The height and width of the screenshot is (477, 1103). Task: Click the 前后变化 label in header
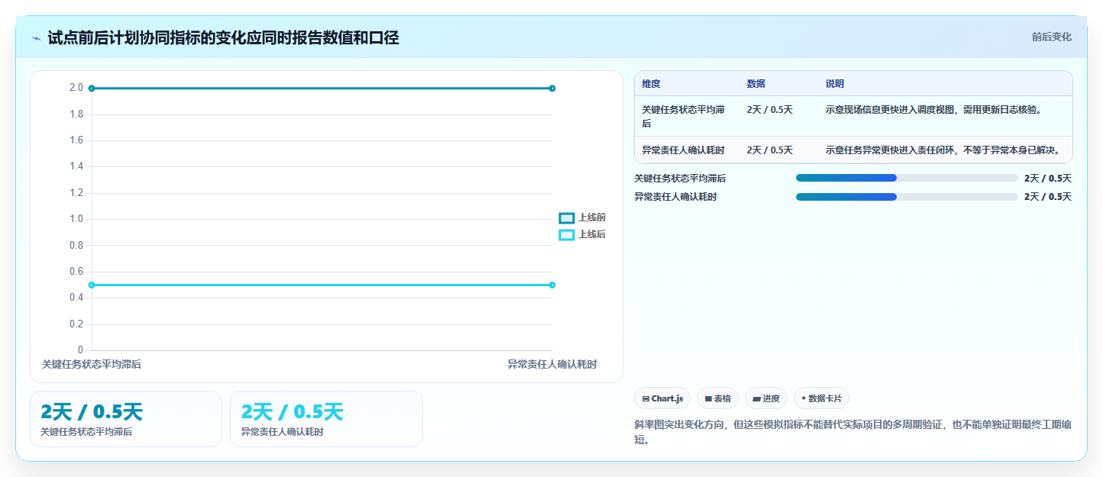1051,37
